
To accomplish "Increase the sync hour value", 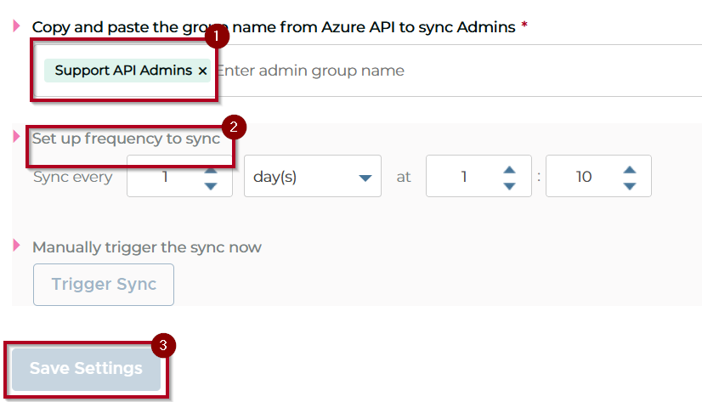I will pyautogui.click(x=509, y=170).
